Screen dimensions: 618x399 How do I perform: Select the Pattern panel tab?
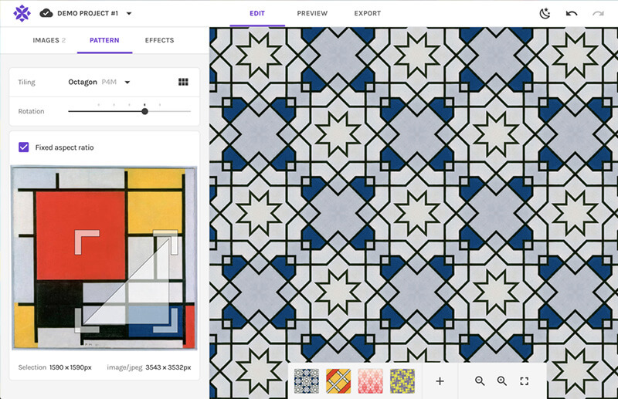[104, 40]
